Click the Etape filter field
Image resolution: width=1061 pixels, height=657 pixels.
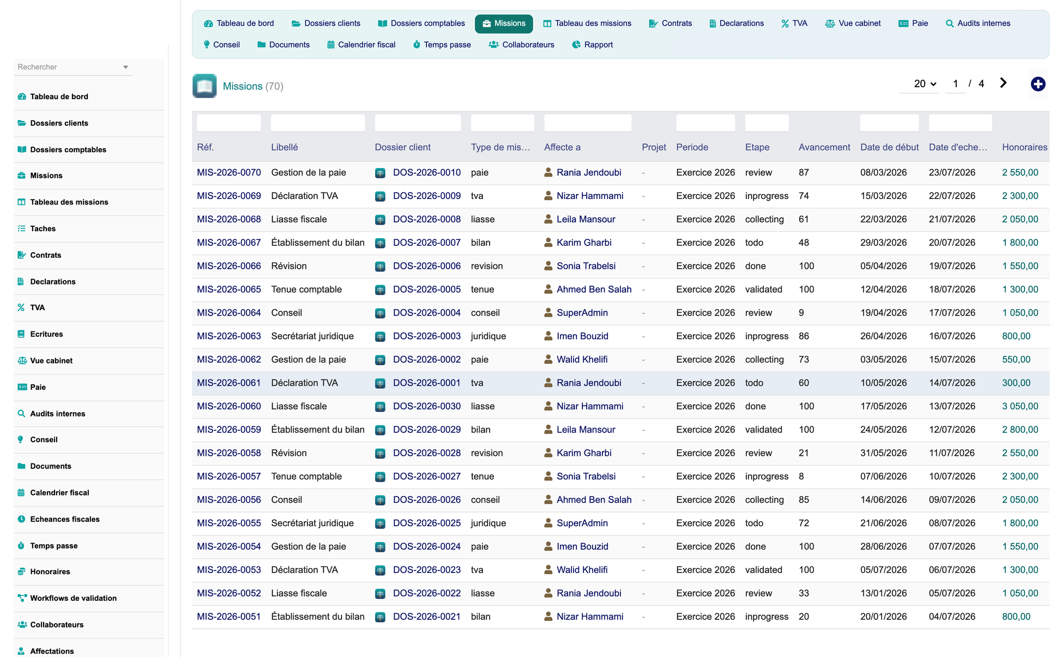[767, 123]
